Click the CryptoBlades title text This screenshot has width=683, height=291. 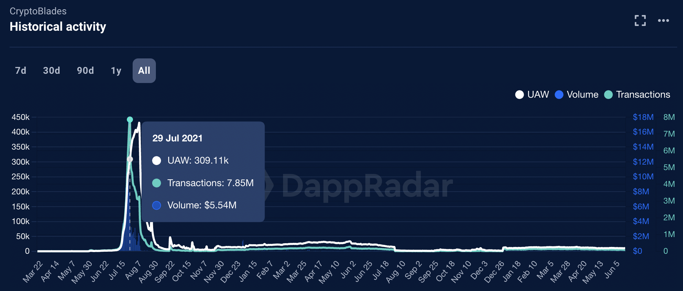click(38, 11)
